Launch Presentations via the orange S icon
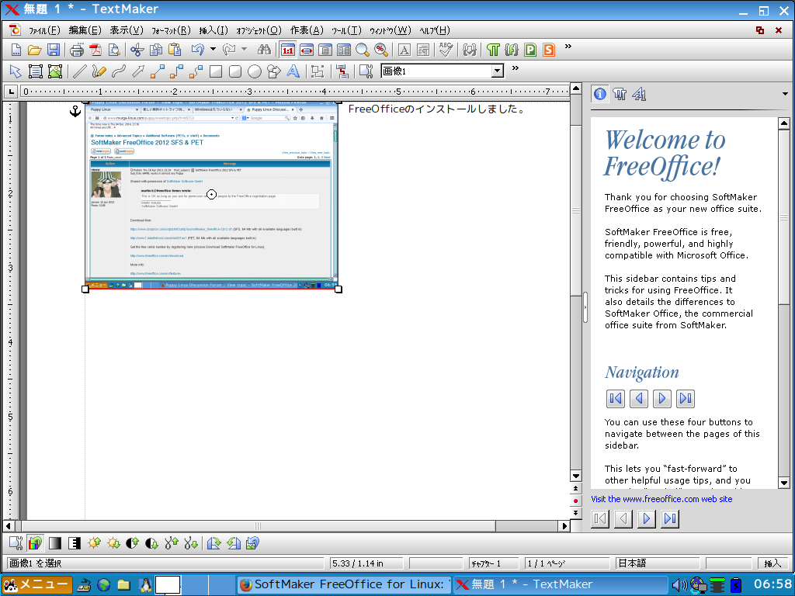 click(549, 50)
